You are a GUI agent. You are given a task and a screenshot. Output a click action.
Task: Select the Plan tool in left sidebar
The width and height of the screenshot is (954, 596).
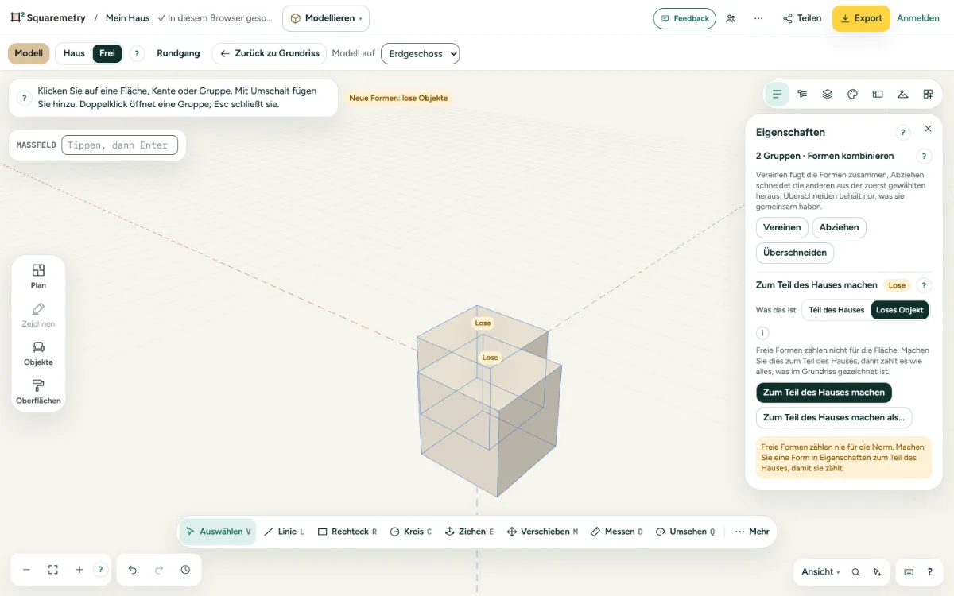point(38,276)
